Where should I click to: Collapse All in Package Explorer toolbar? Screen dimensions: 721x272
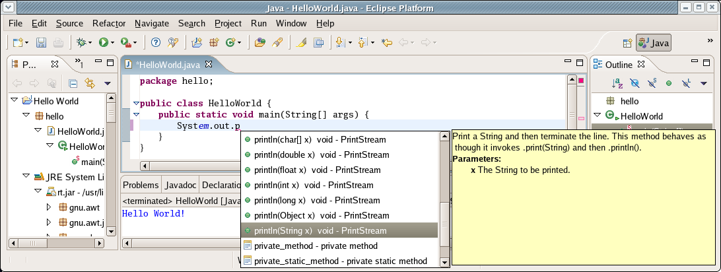pos(73,83)
